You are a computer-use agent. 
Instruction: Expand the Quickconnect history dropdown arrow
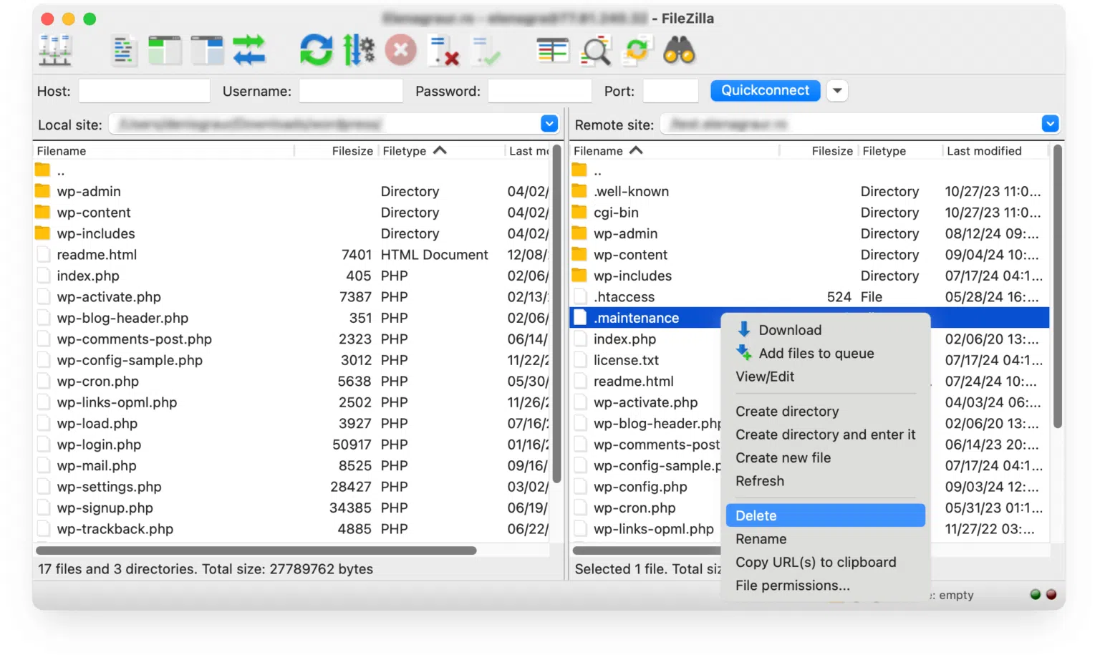click(837, 91)
